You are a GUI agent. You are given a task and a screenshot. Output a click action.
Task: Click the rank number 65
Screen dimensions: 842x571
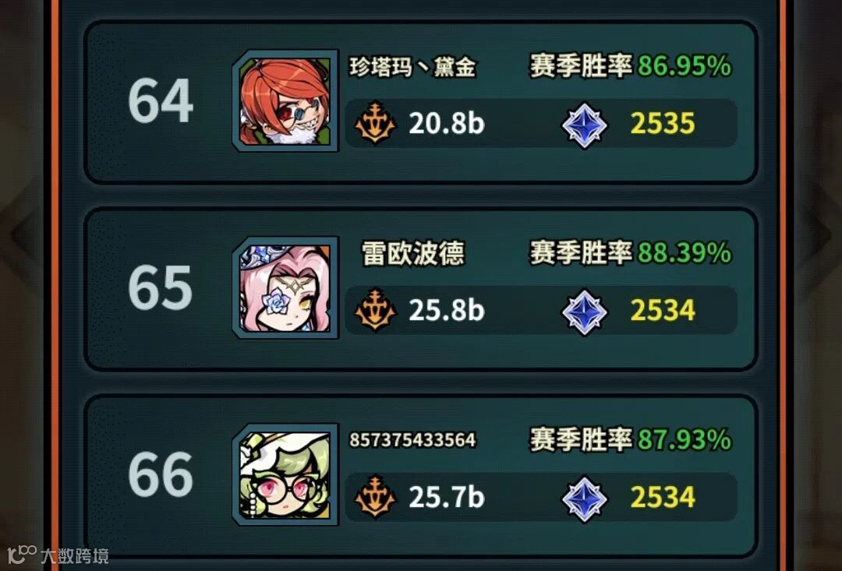click(161, 287)
